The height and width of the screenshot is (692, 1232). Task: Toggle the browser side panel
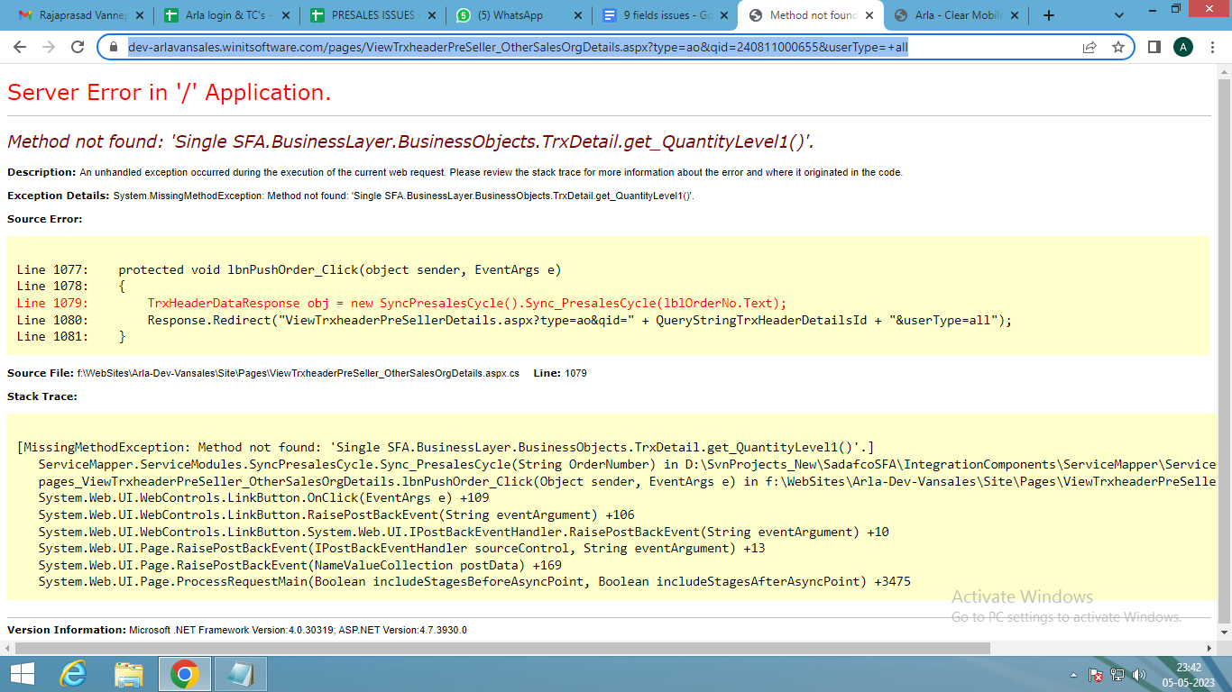(1154, 47)
